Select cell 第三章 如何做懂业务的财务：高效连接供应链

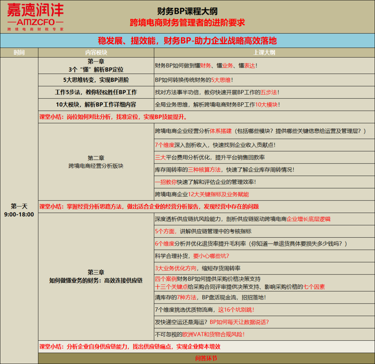[x=96, y=277]
